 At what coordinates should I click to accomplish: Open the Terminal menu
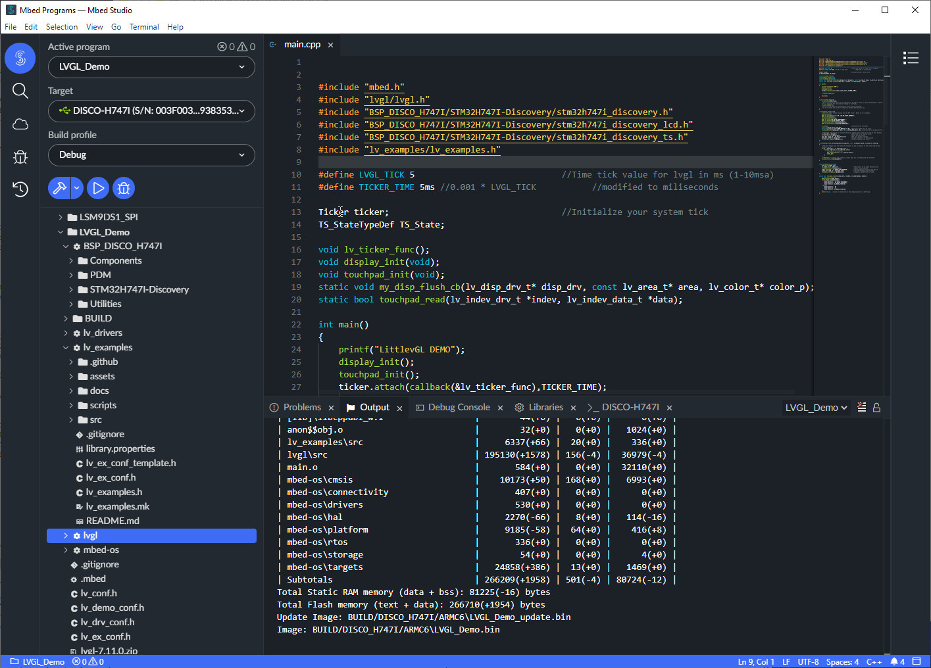coord(144,27)
